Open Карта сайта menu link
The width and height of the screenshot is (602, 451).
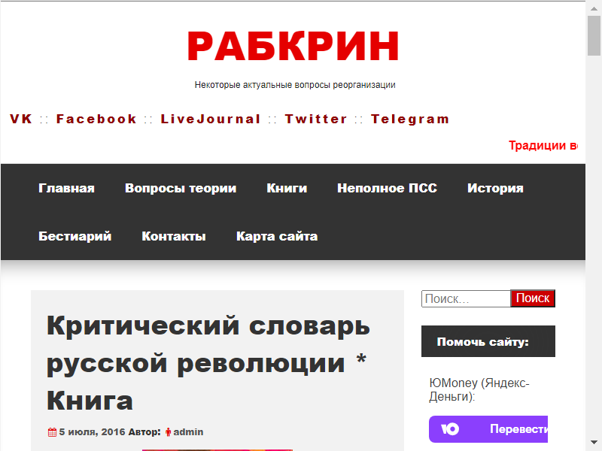pyautogui.click(x=277, y=236)
